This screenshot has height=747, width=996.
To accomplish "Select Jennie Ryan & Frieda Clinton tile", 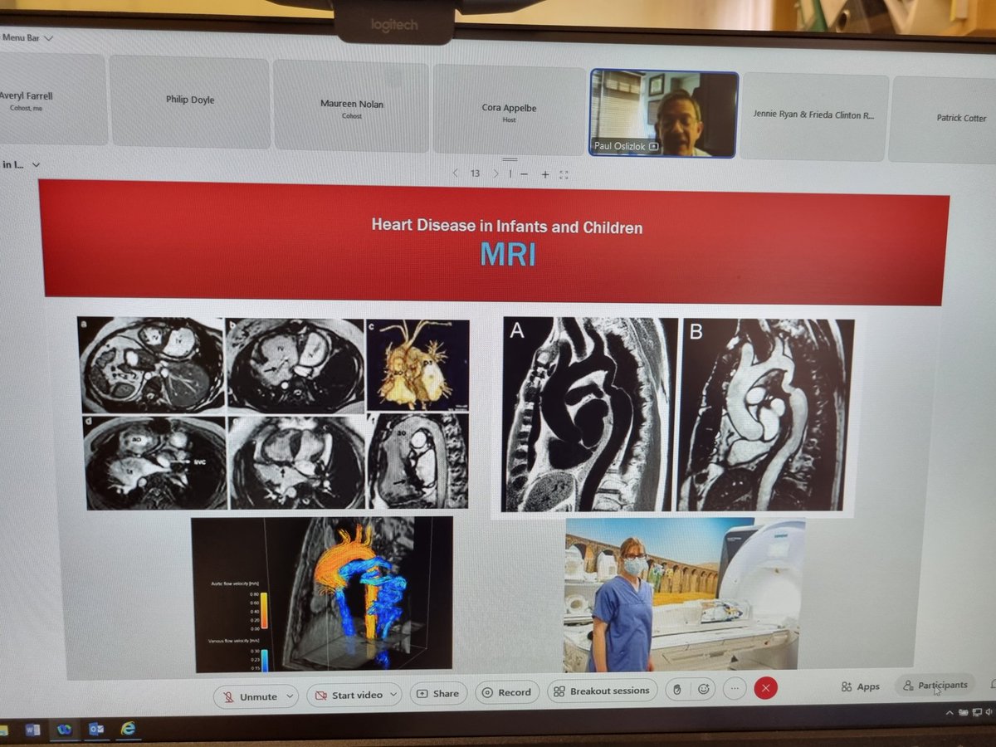I will (814, 117).
